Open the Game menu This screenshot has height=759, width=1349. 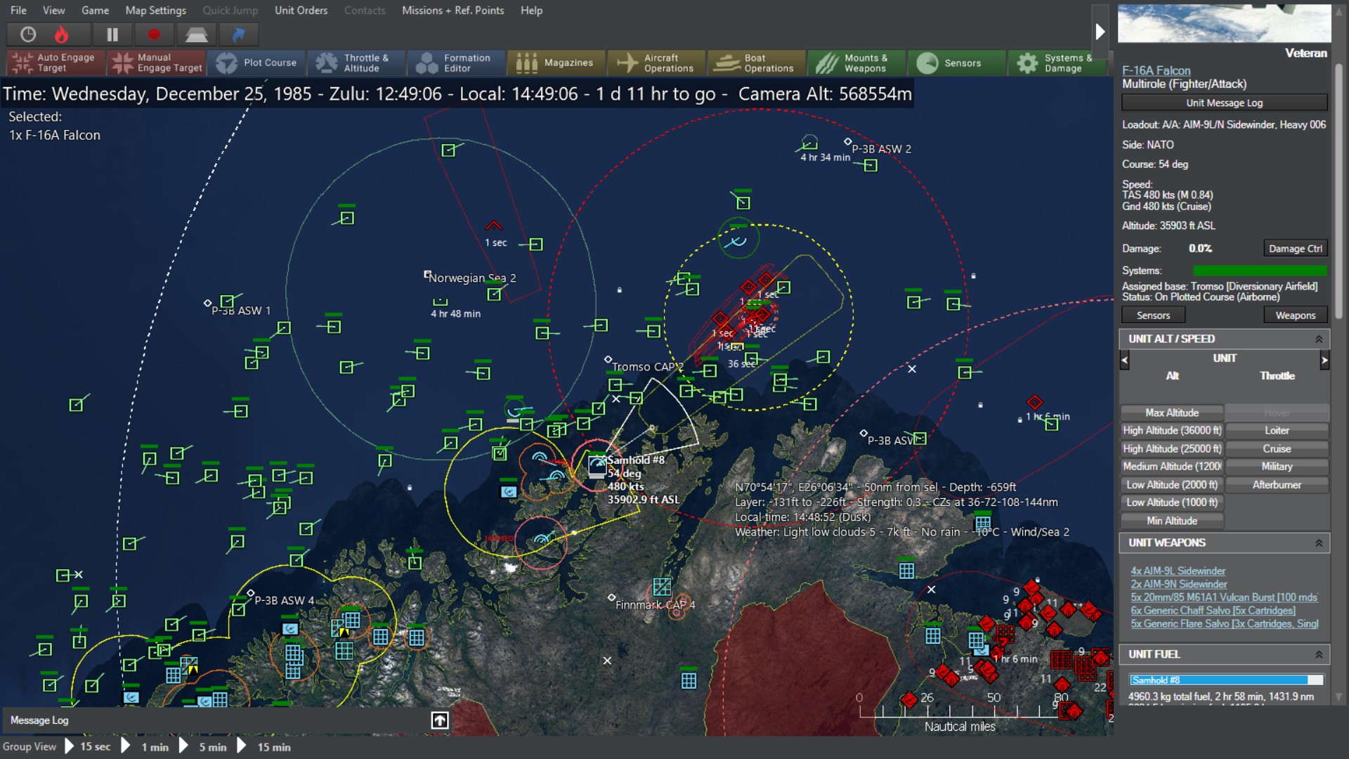point(96,11)
